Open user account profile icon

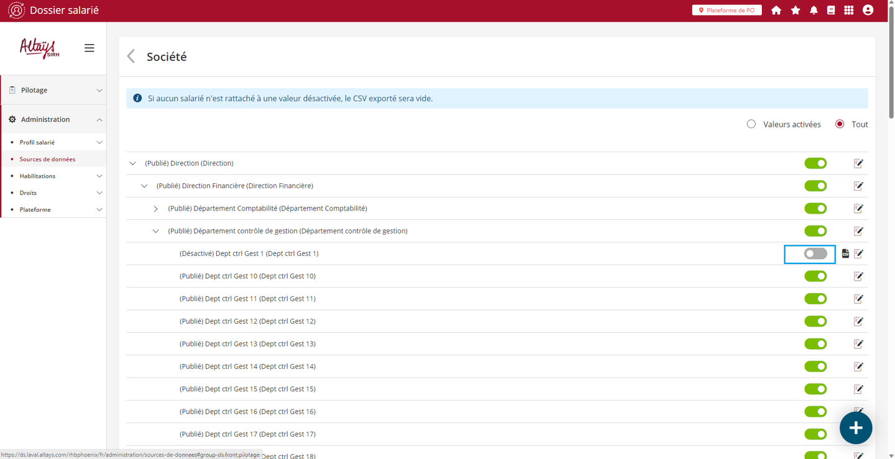868,11
